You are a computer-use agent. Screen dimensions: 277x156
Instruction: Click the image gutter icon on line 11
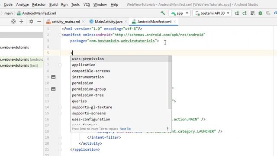click(53, 89)
